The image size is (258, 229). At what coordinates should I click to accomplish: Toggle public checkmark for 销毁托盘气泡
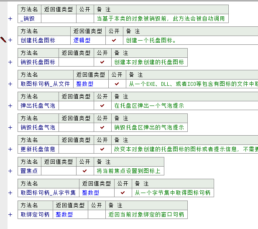pyautogui.click(x=102, y=127)
